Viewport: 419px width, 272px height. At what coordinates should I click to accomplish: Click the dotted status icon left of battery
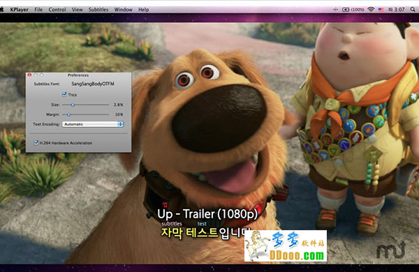tap(335, 10)
